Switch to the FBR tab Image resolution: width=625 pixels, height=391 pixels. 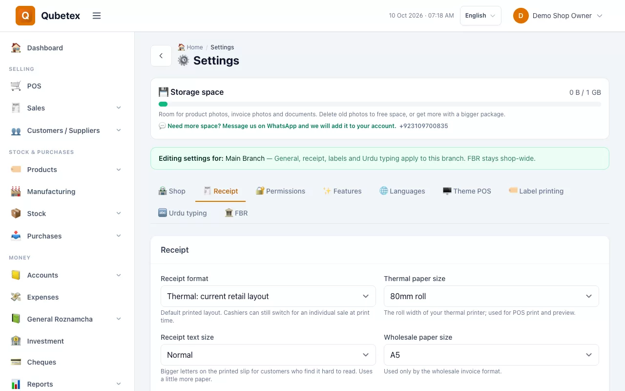(236, 213)
